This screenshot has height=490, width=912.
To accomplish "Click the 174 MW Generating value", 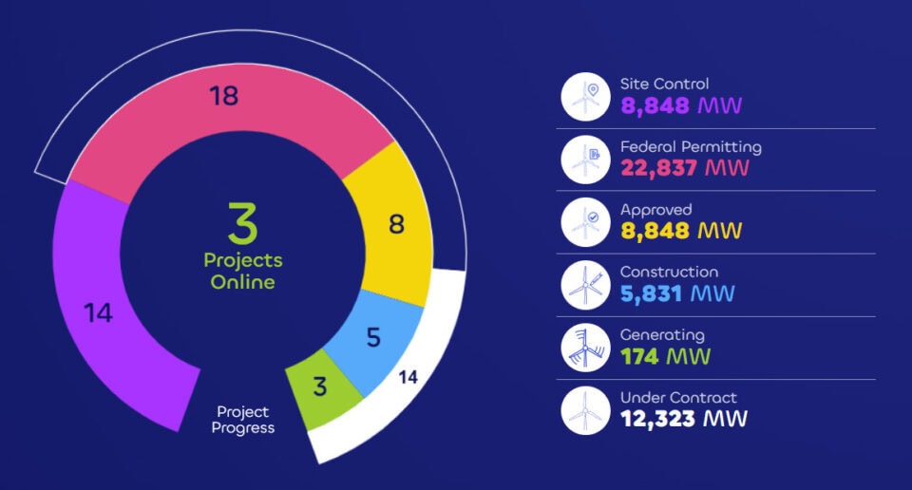I will point(665,356).
